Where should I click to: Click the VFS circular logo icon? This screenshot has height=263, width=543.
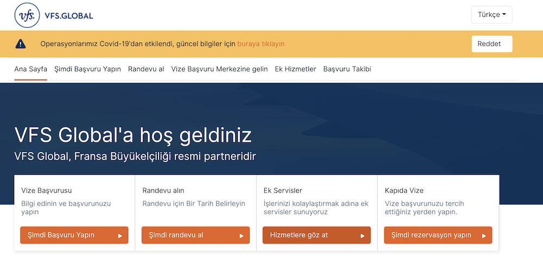pyautogui.click(x=27, y=15)
